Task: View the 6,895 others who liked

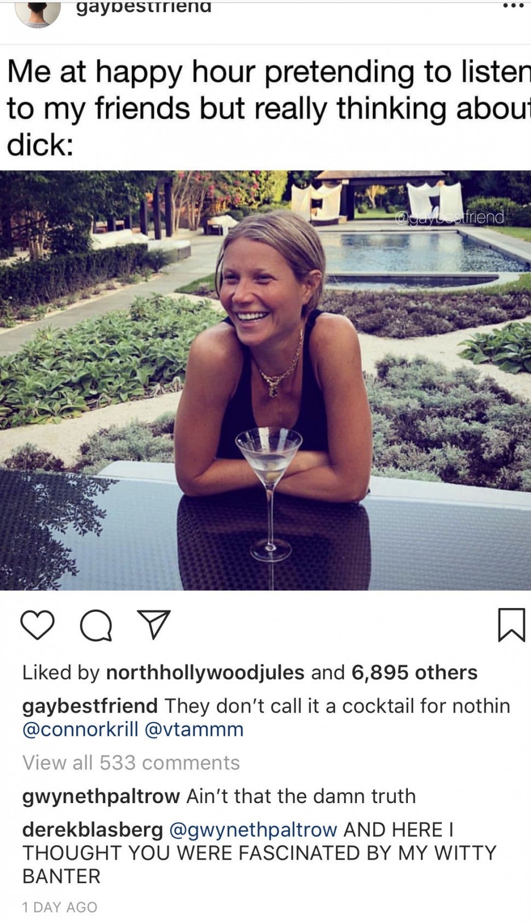Action: 414,672
